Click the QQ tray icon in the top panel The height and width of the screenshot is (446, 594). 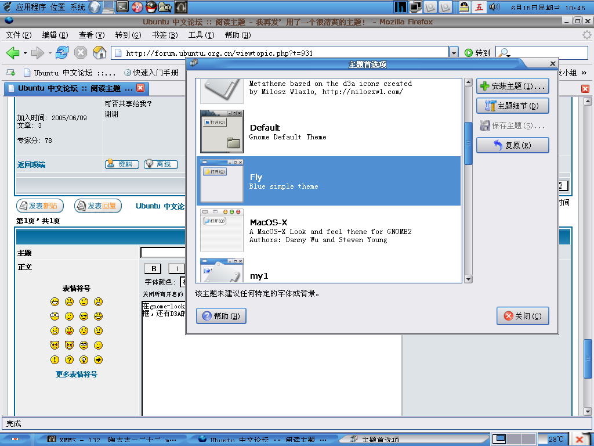(x=464, y=7)
